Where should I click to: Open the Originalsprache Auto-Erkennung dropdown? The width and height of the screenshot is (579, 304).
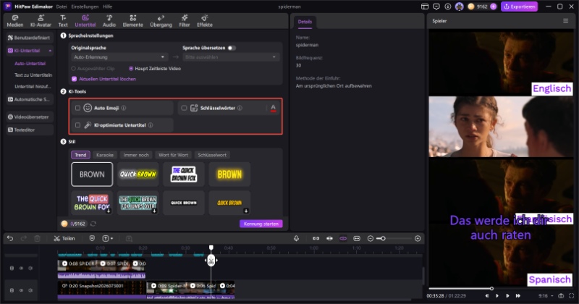tap(119, 57)
